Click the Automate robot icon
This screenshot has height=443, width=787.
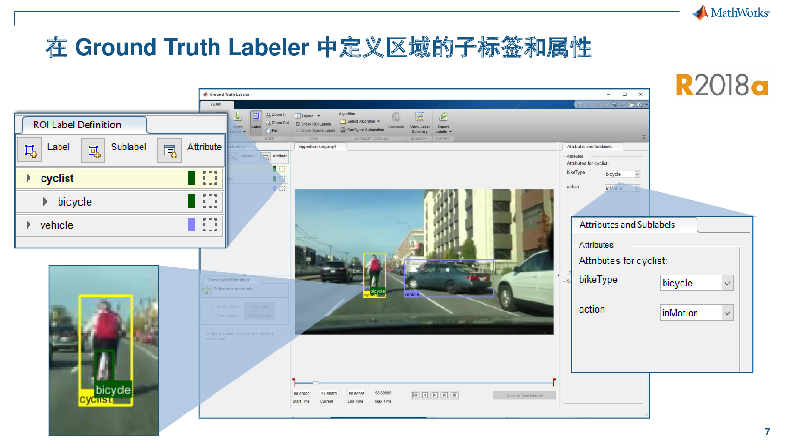395,117
